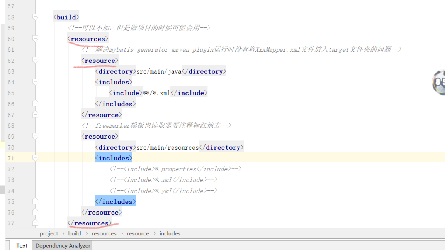Collapse the resources tag on line 60
Image resolution: width=445 pixels, height=250 pixels.
(35, 39)
